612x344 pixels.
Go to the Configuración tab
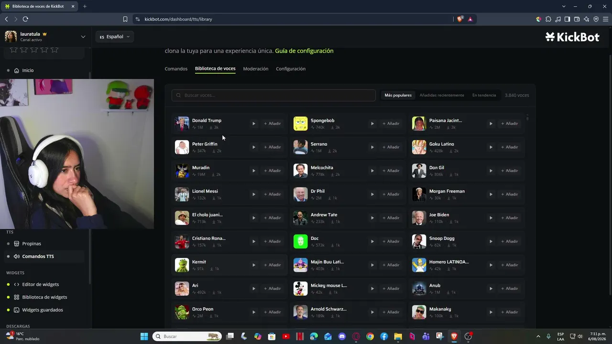coord(291,69)
